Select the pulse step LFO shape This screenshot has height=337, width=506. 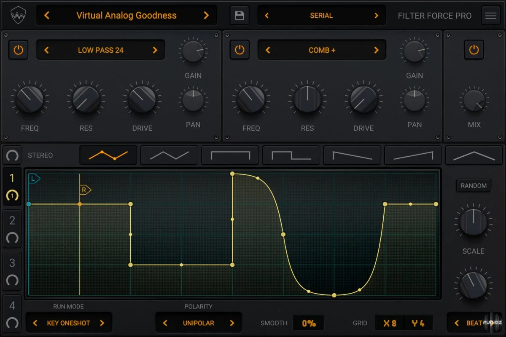(x=291, y=155)
